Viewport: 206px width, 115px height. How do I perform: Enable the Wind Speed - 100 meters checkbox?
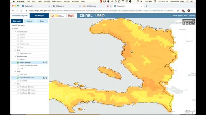[x=18, y=90]
